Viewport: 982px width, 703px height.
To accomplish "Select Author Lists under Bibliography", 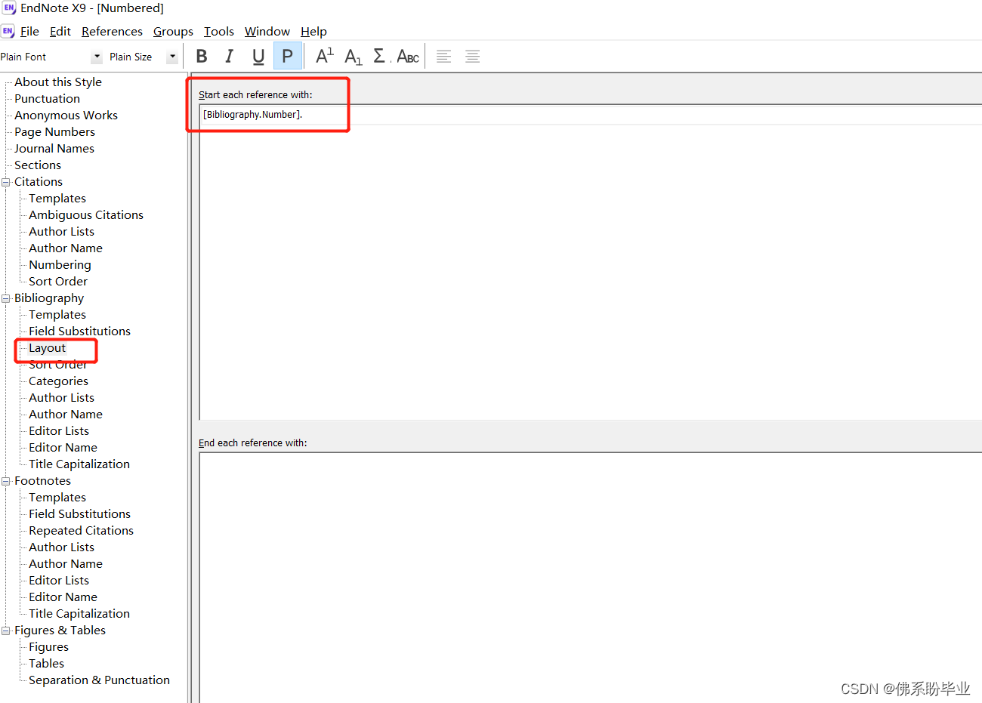I will pyautogui.click(x=61, y=398).
